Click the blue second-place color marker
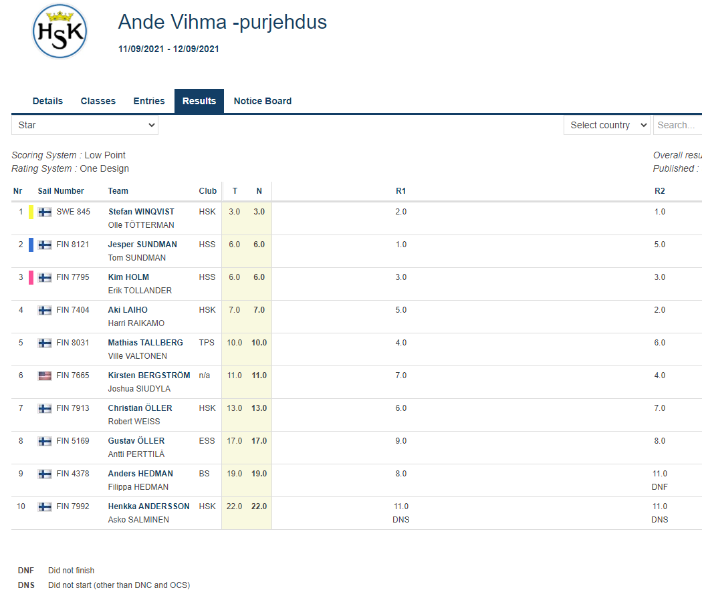 tap(31, 245)
